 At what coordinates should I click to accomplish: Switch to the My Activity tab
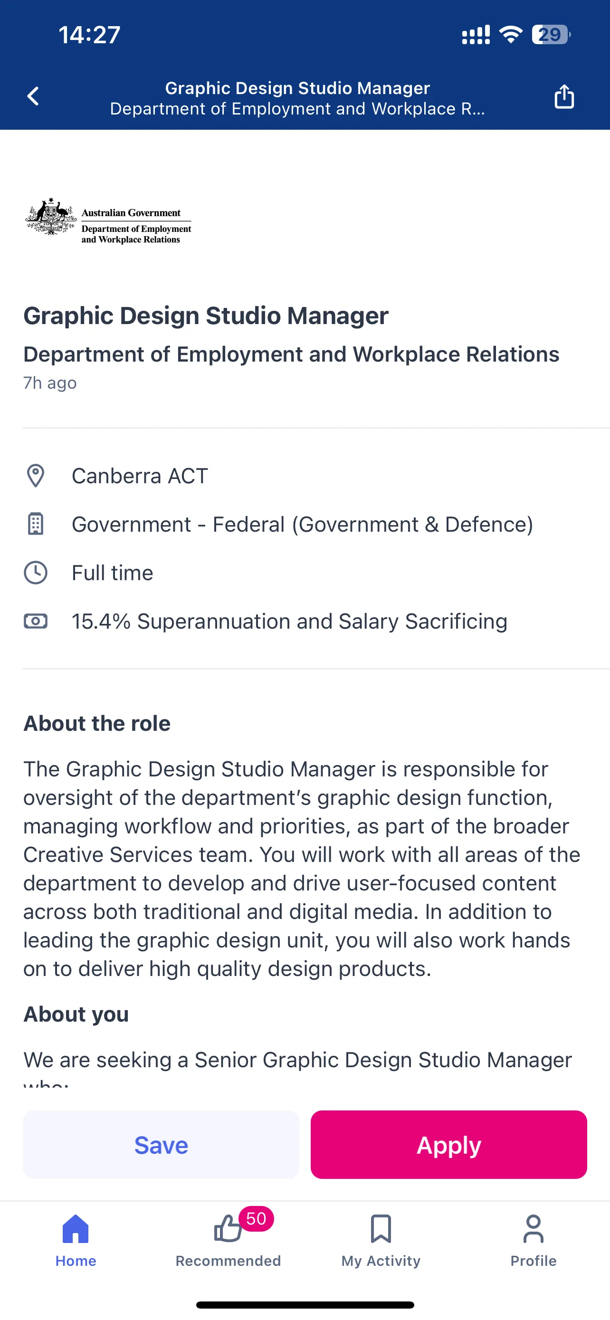tap(381, 1241)
